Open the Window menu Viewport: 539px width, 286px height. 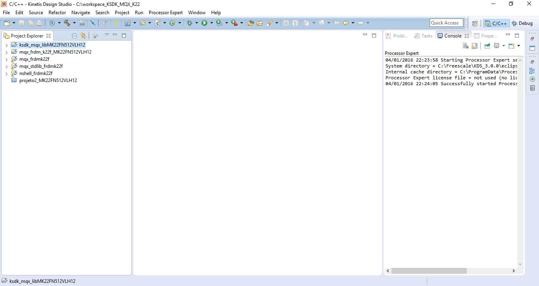coord(197,13)
